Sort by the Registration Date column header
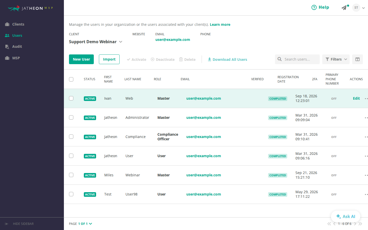This screenshot has width=368, height=230. [x=288, y=79]
